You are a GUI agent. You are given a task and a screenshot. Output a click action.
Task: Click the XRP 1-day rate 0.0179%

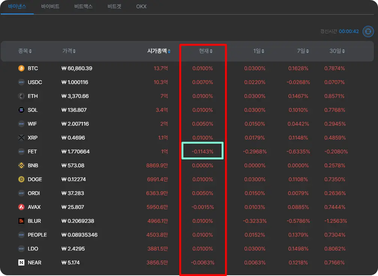255,138
